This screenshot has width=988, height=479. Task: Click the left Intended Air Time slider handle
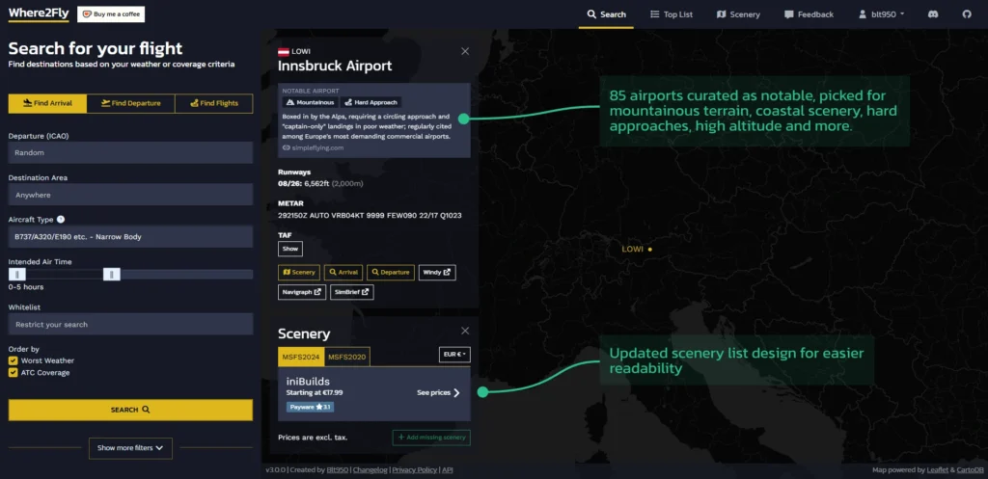coord(17,275)
